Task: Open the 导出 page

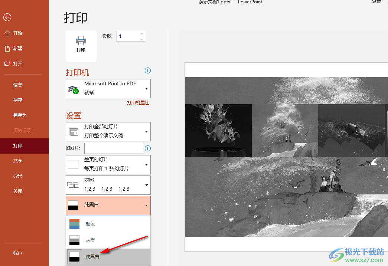Action: click(25, 176)
